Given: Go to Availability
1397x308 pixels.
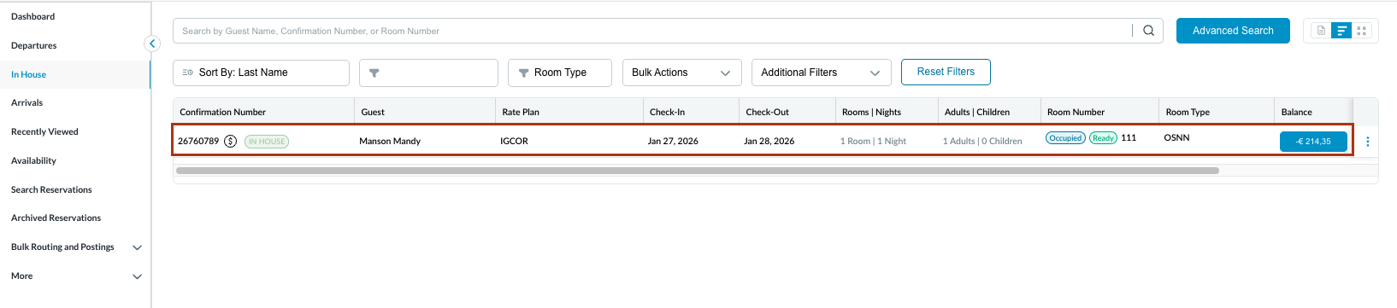Looking at the screenshot, I should click(33, 160).
